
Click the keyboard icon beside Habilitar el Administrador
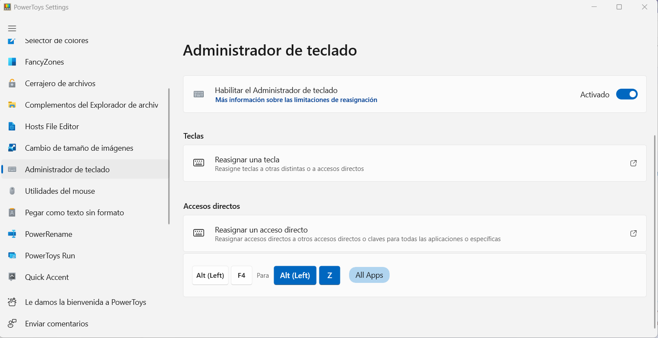199,94
